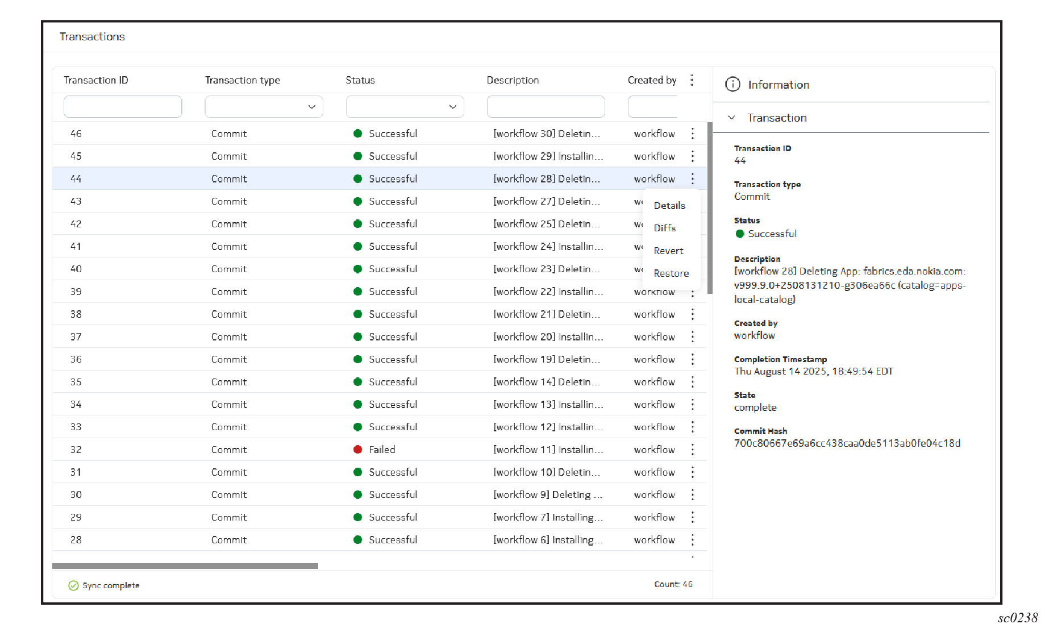Click the Created by filter field
Screen dimensions: 1045x628
(x=652, y=107)
